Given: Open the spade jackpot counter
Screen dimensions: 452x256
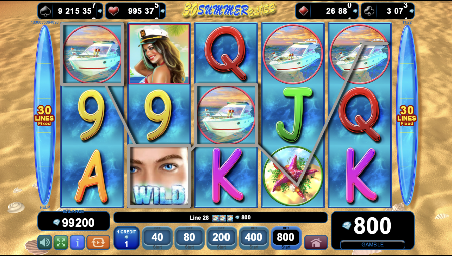Looking at the screenshot, I should click(x=70, y=11).
